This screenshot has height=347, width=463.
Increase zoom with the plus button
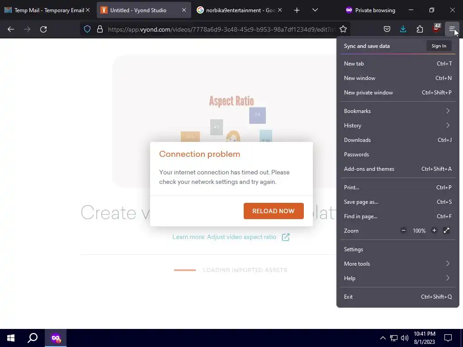click(434, 230)
